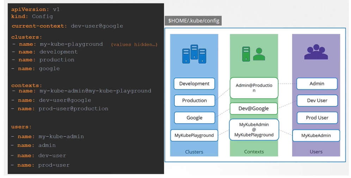351x178 pixels.
Task: Click the prod-user@production context entry
Action: pyautogui.click(x=73, y=109)
